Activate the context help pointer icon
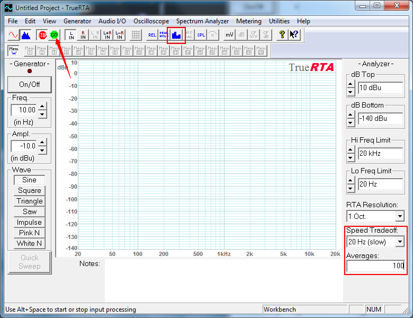This screenshot has width=413, height=318. (x=294, y=35)
